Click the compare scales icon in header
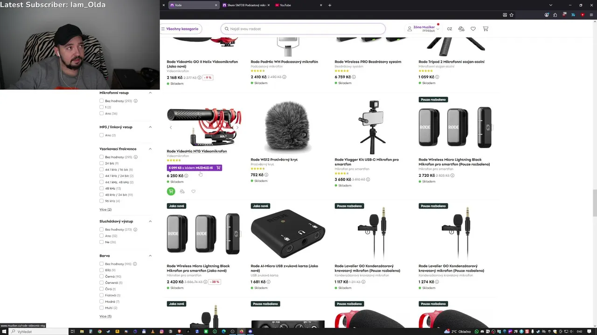Viewport: 597px width, 335px height. 461,29
